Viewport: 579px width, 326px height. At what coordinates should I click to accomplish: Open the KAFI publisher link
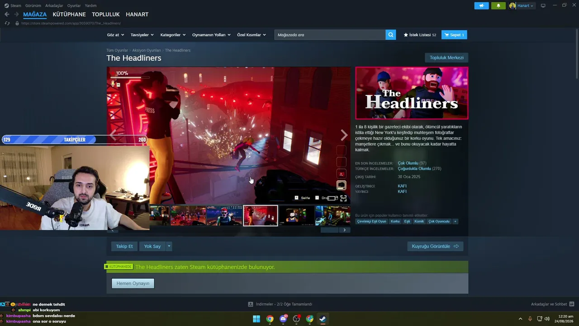click(402, 192)
